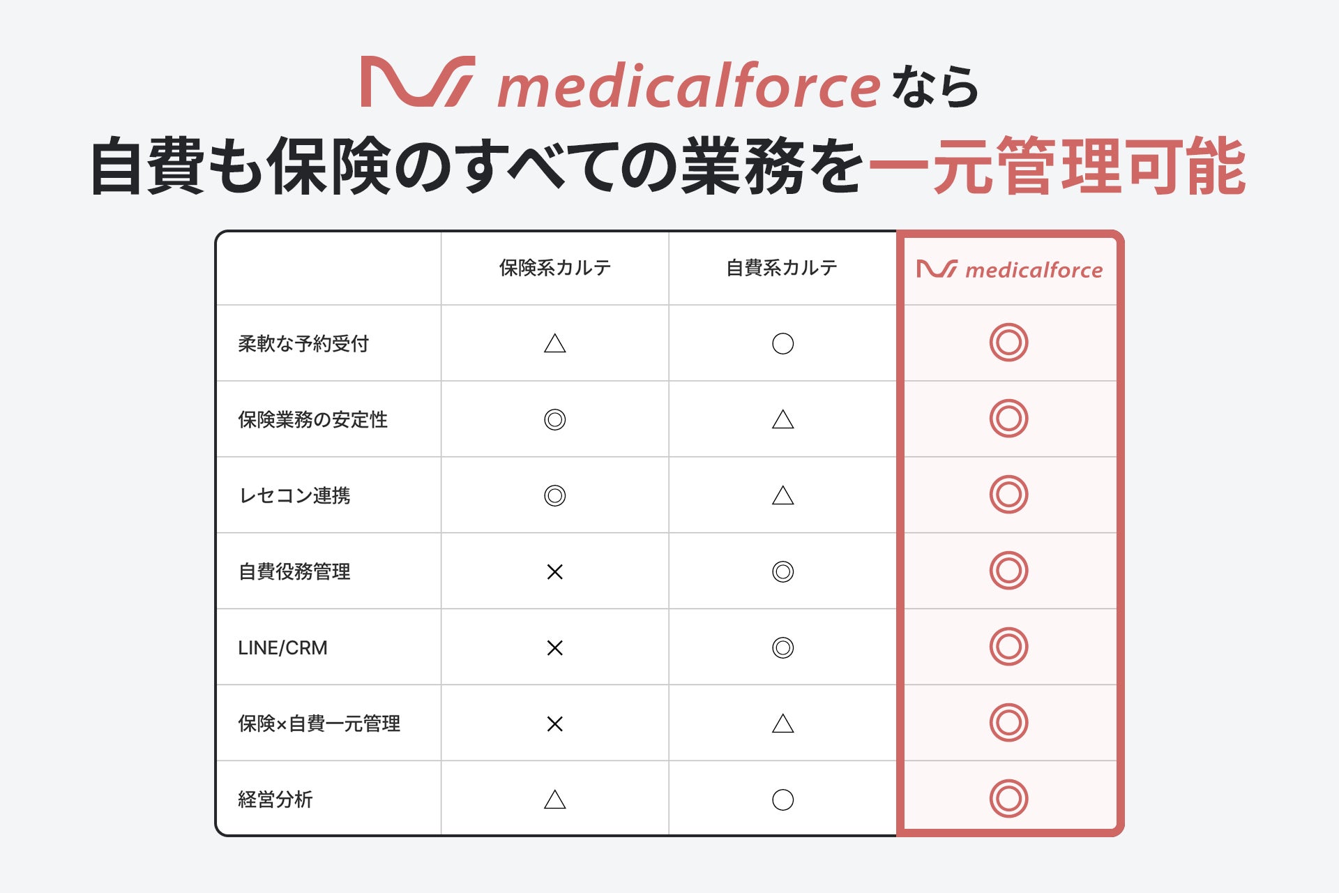Screen dimensions: 1339x893
Task: Select the 保険系カルテ column header
Action: tap(554, 268)
